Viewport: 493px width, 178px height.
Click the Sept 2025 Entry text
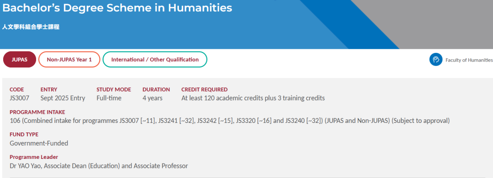pyautogui.click(x=63, y=98)
